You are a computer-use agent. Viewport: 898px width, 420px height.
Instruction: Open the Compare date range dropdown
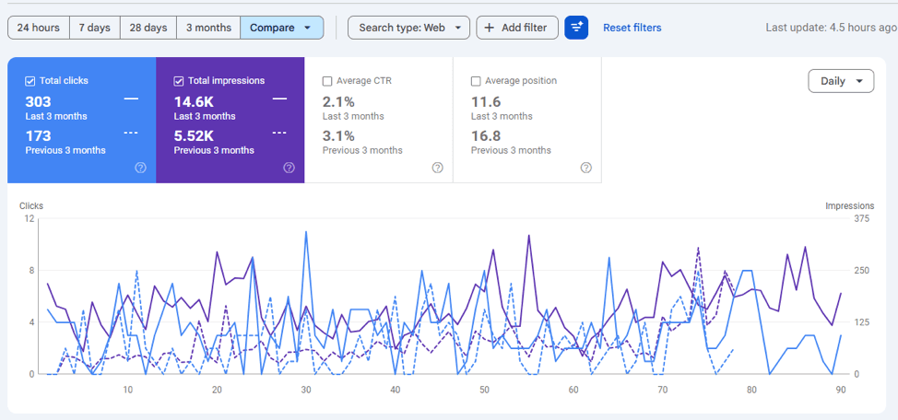click(282, 28)
